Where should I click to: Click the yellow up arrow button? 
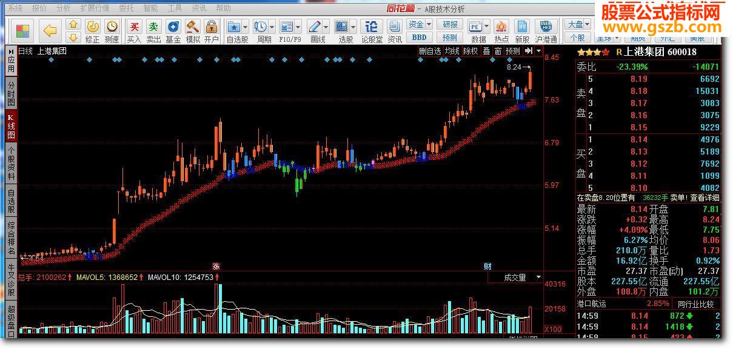coord(73,25)
